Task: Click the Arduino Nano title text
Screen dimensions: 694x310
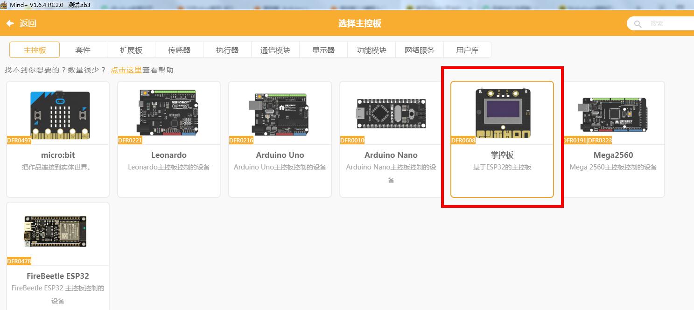Action: [391, 155]
